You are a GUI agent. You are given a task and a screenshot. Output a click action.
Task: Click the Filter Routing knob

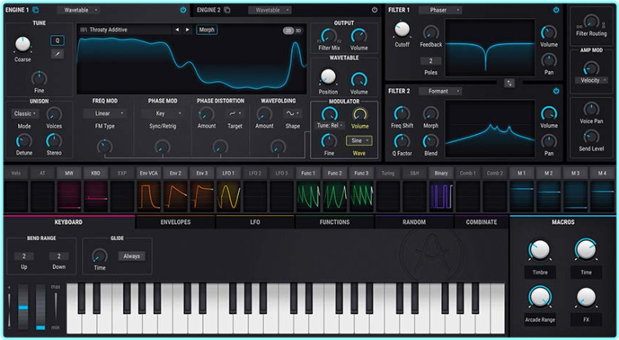(x=591, y=21)
